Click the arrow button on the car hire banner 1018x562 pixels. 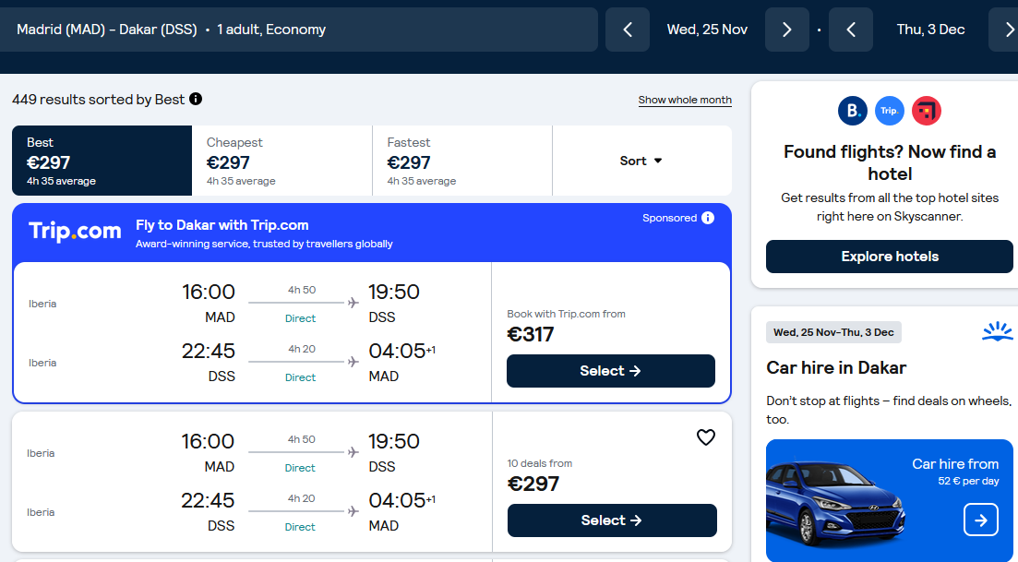pyautogui.click(x=980, y=520)
